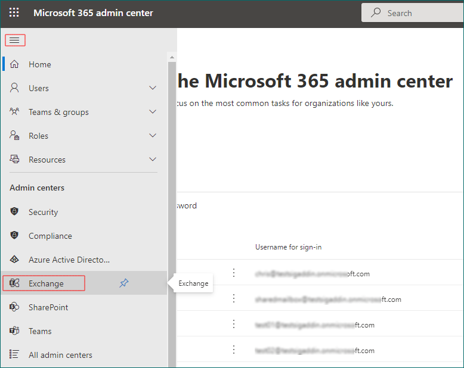Expand the Resources section chevron

tap(153, 160)
